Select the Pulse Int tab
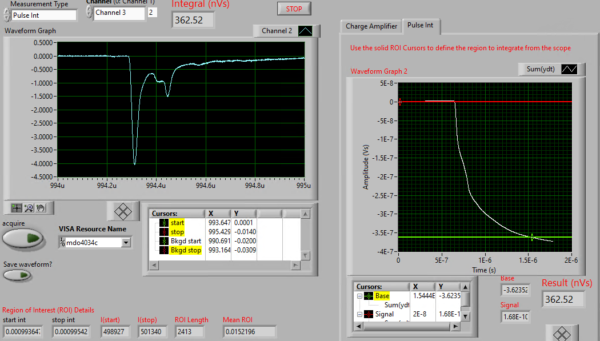This screenshot has width=600, height=341. [x=421, y=26]
